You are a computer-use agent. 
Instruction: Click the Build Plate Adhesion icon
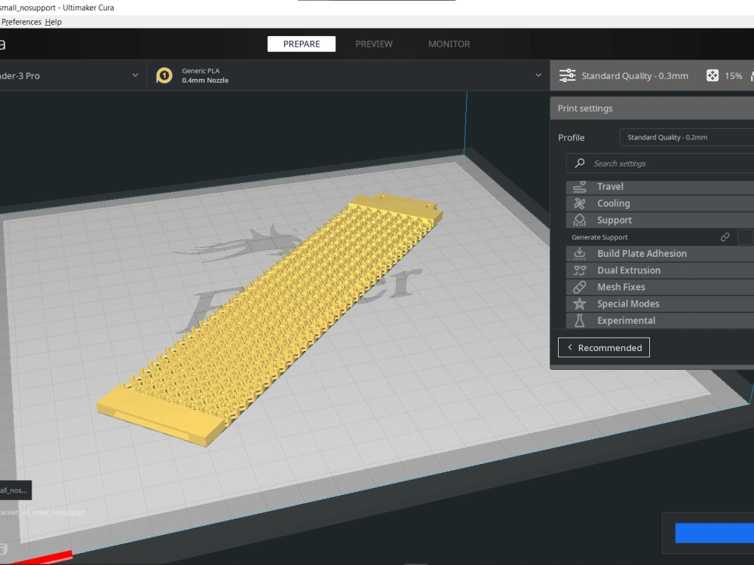click(579, 253)
